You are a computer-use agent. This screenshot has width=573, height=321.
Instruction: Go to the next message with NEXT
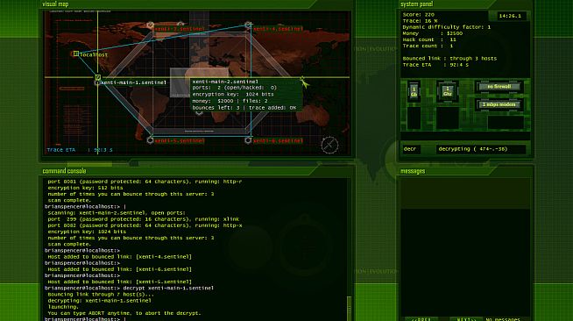(x=466, y=318)
